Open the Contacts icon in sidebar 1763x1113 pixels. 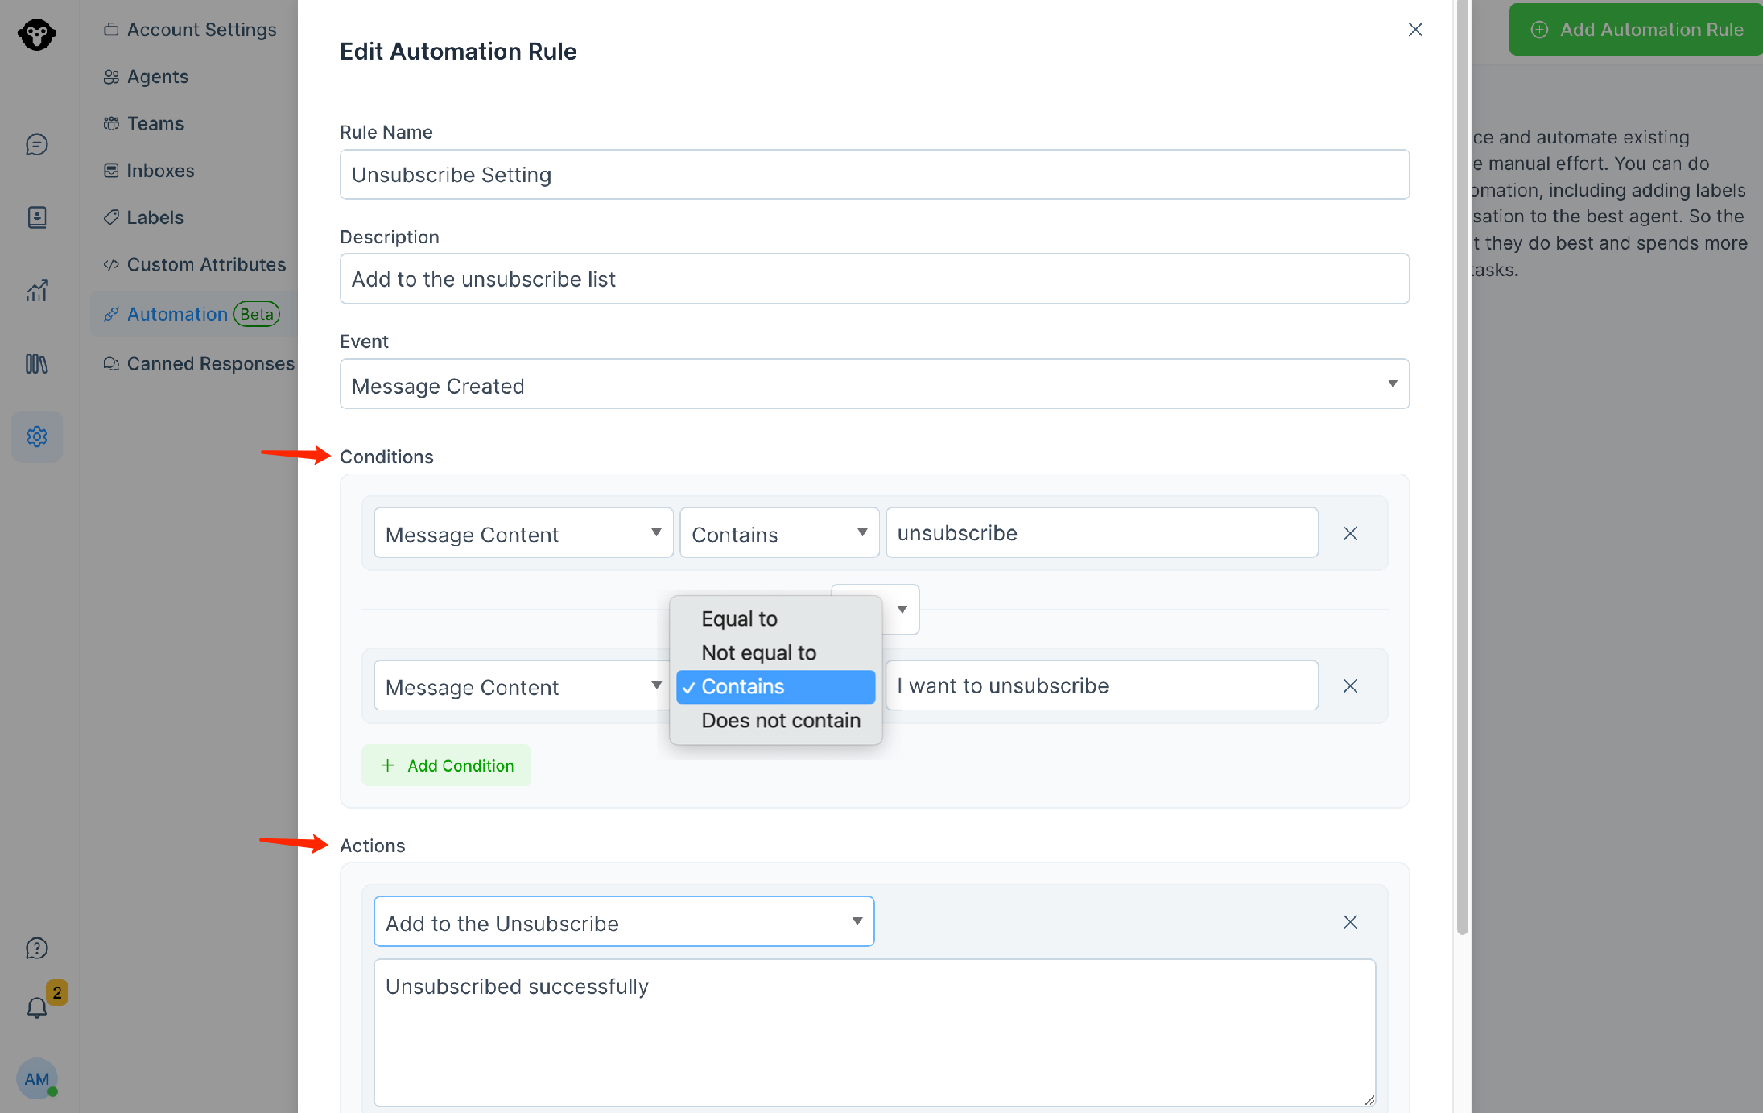click(x=37, y=217)
